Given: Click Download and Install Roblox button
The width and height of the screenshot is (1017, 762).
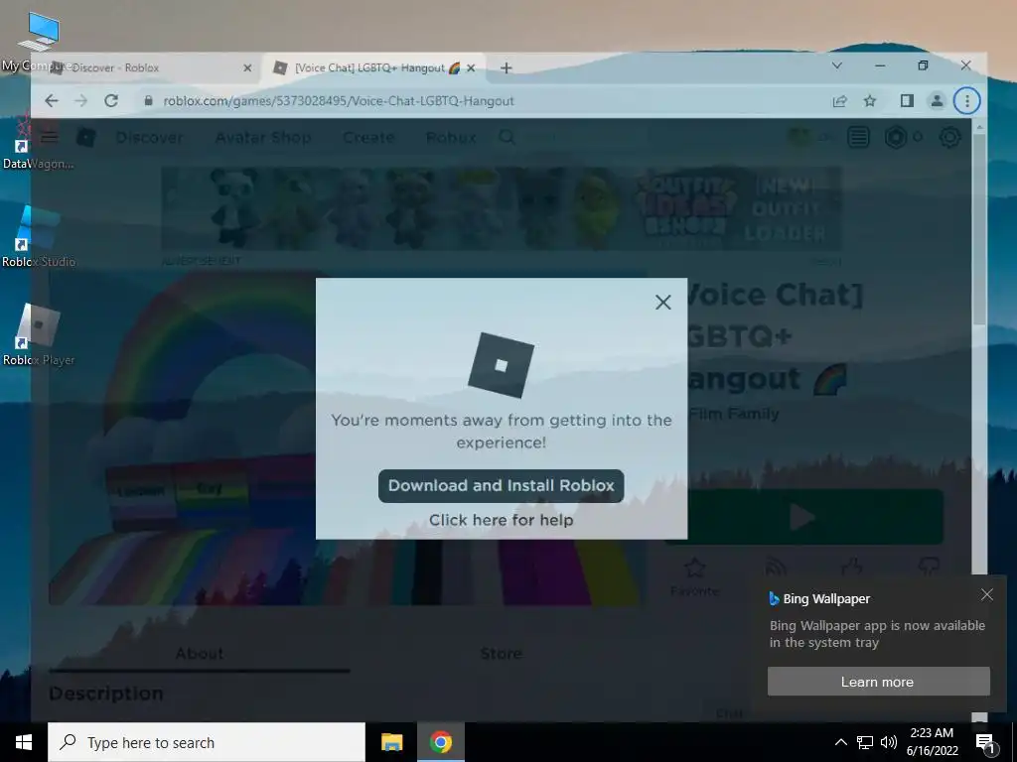Looking at the screenshot, I should click(501, 486).
